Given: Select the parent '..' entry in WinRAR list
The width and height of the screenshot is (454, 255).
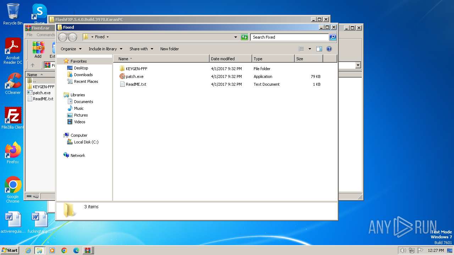Looking at the screenshot, I should (34, 81).
